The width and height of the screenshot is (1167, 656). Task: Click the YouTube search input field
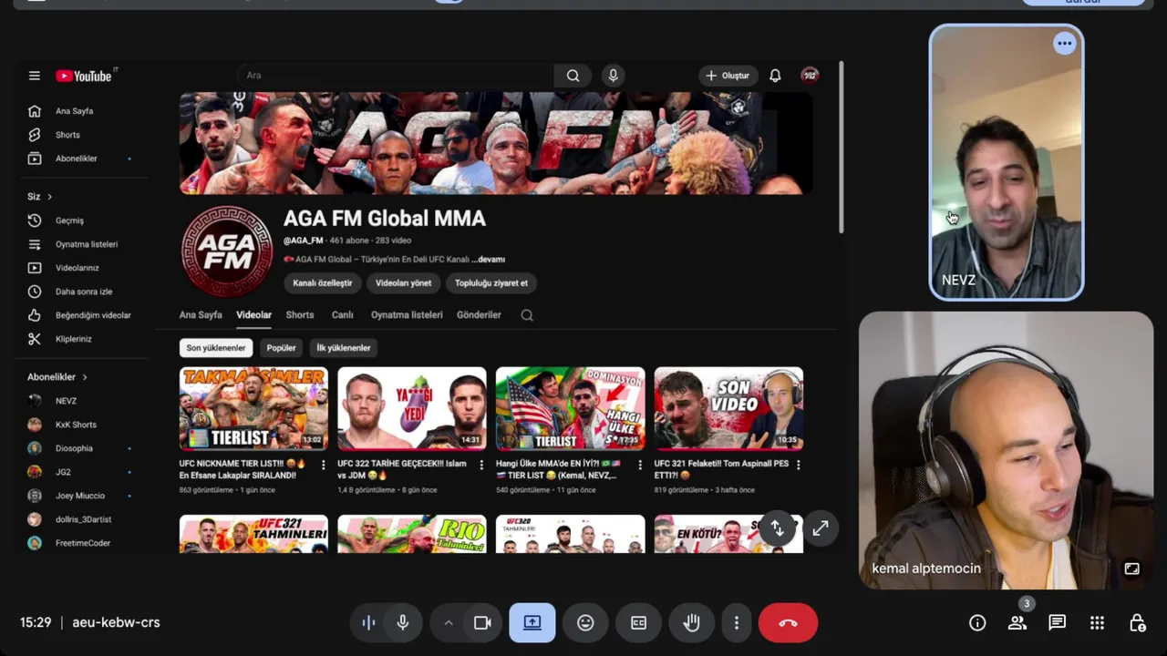pos(395,76)
